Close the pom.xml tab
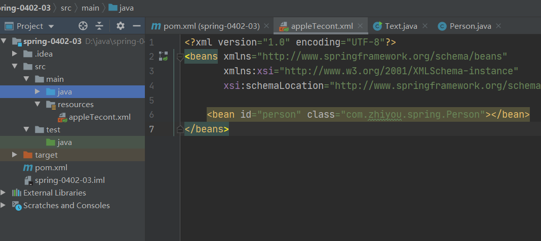The image size is (541, 241). (266, 26)
